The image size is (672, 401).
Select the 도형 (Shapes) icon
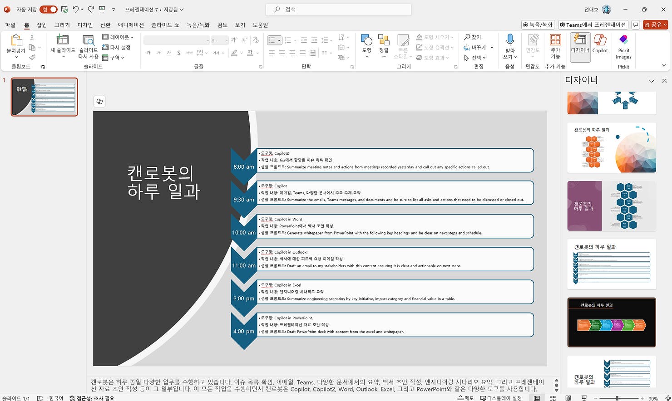coord(366,43)
